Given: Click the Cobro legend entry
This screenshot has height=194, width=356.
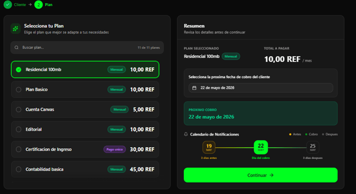Looking at the screenshot, I should [311, 134].
